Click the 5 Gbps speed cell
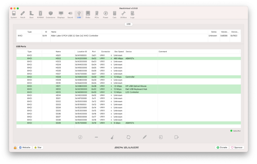 point(117,123)
